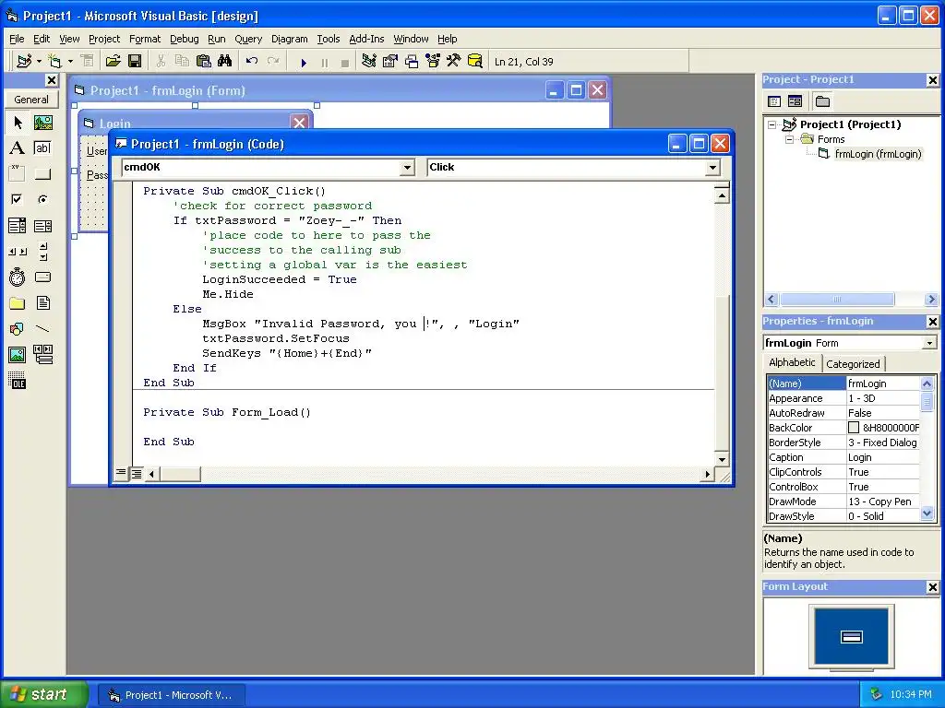Click the Properties list scroll down arrow
The image size is (945, 708).
(x=927, y=513)
